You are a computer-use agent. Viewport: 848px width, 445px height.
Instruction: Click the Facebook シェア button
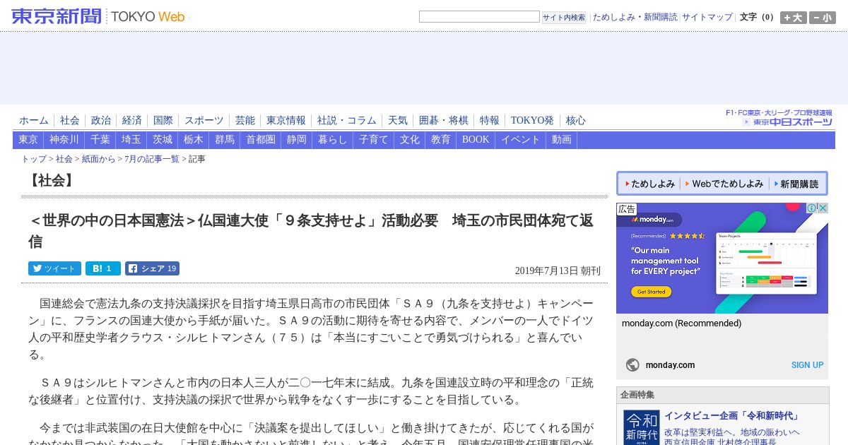pos(152,268)
